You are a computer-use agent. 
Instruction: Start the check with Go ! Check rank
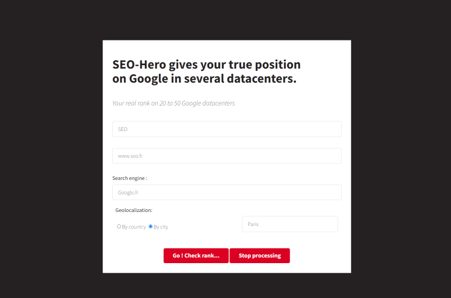pos(196,256)
